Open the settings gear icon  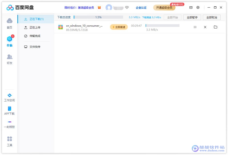[198, 7]
